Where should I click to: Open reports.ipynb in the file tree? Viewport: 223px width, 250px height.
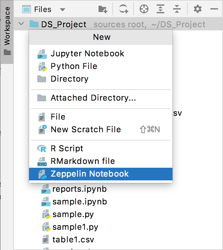coord(79,189)
